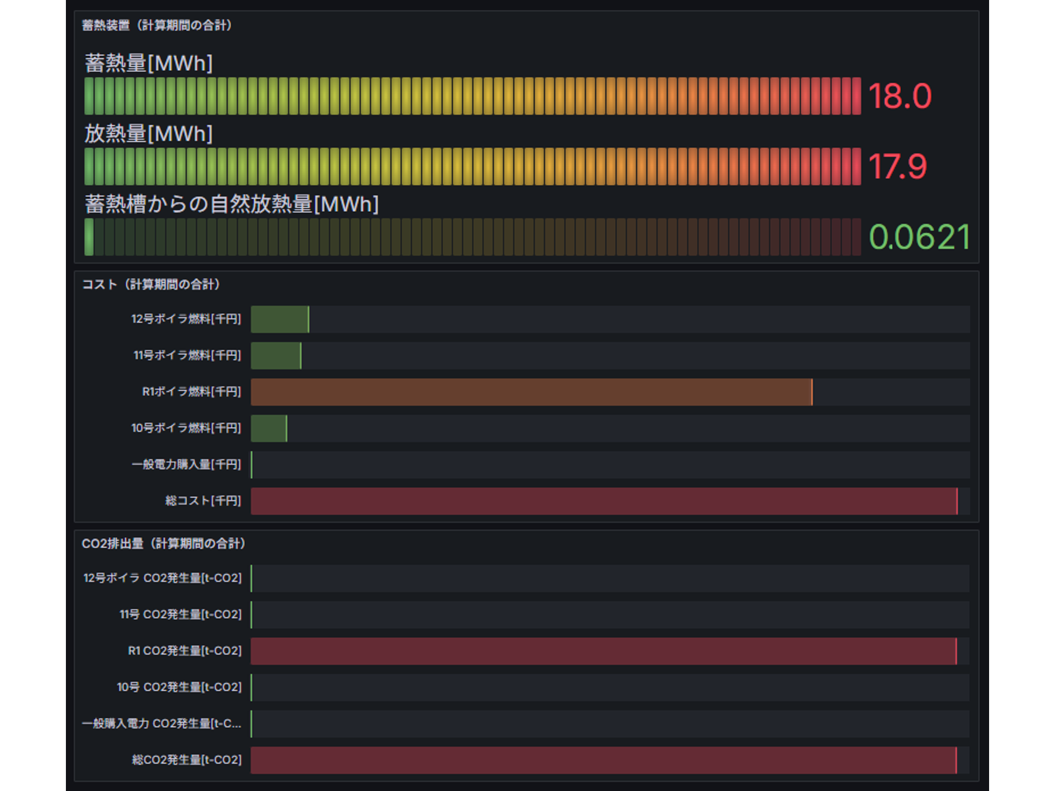Click the CO2排出量（計算期間の合計）panel title
This screenshot has height=791, width=1055.
pos(164,544)
